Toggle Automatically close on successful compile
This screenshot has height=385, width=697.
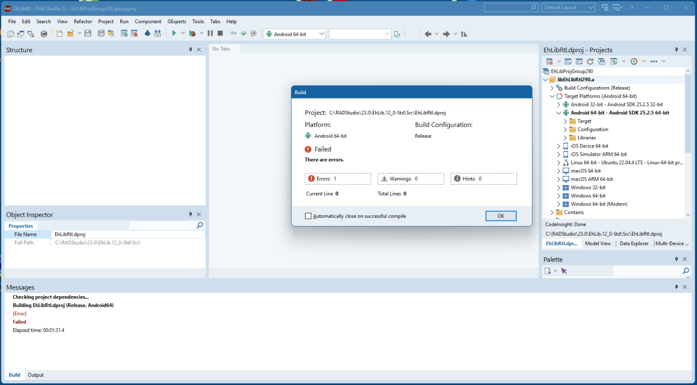coord(308,216)
